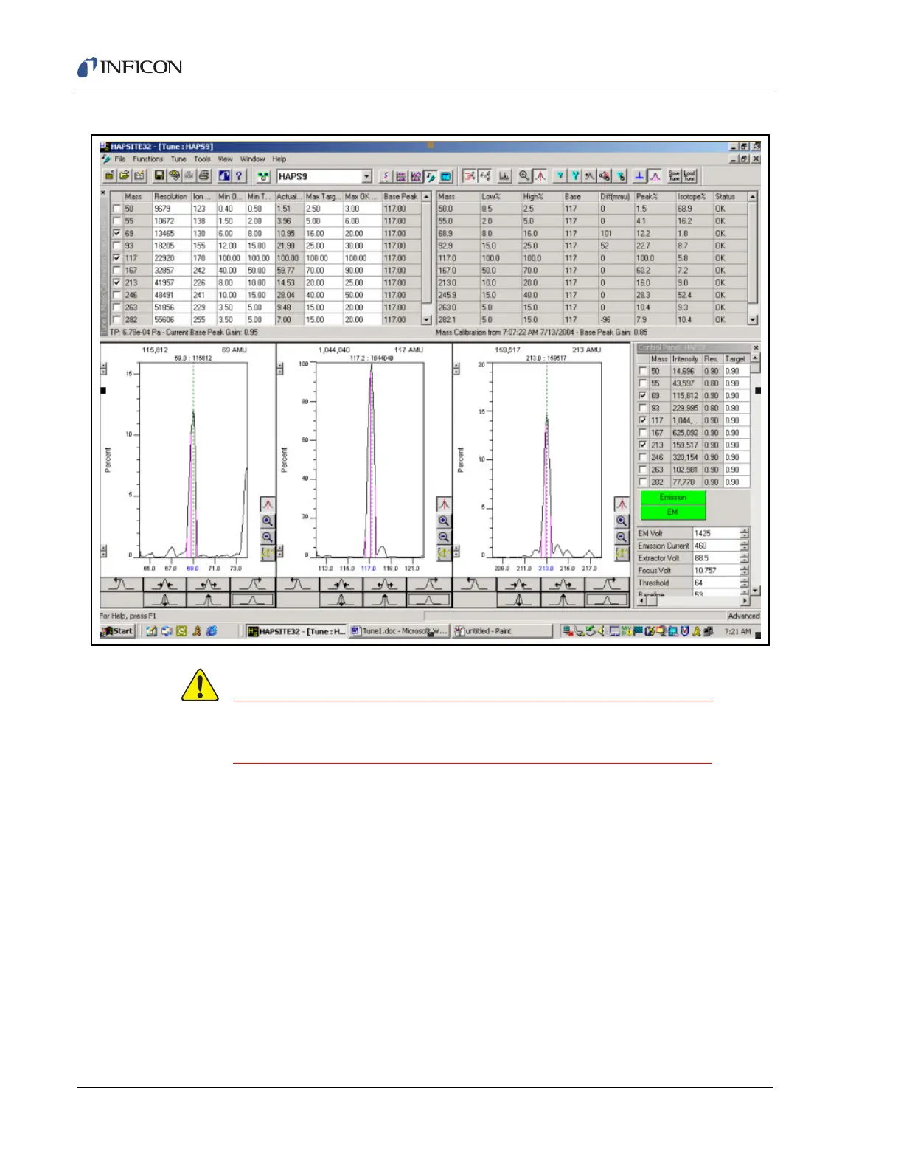Click the printer icon in the toolbar
The height and width of the screenshot is (1168, 901).
pyautogui.click(x=204, y=176)
